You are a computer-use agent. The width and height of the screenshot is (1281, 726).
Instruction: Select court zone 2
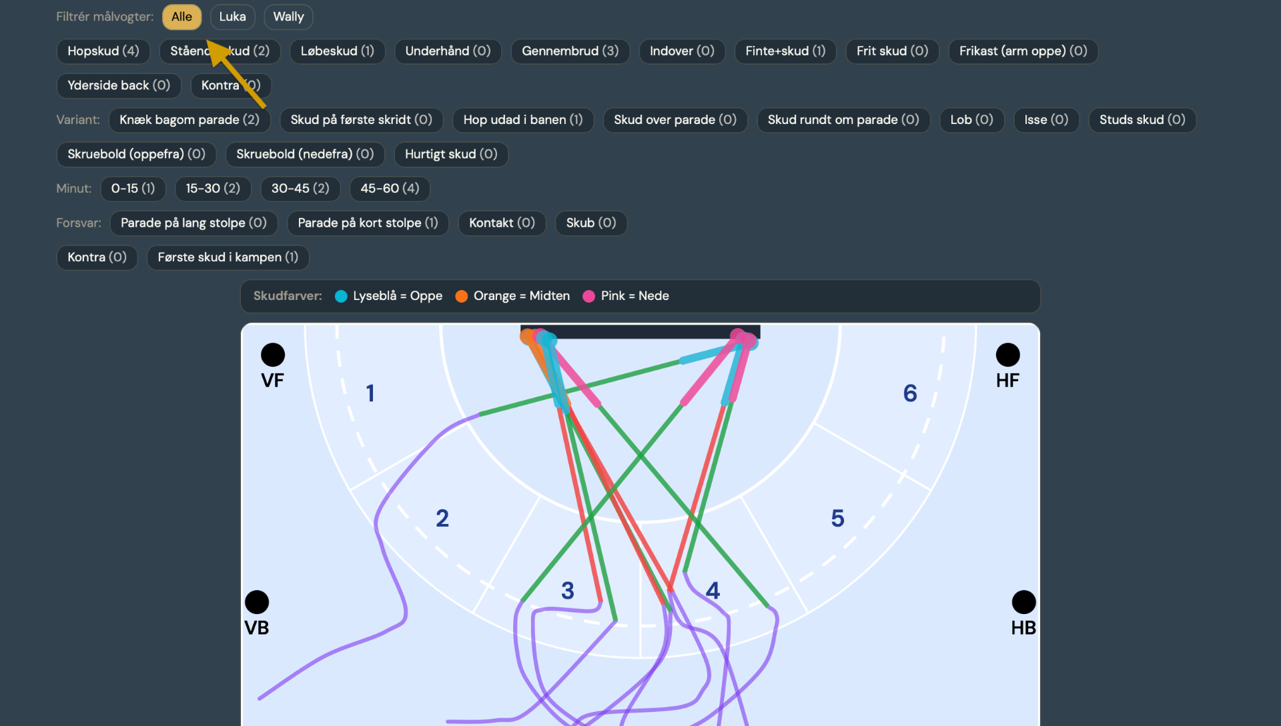[x=442, y=518]
